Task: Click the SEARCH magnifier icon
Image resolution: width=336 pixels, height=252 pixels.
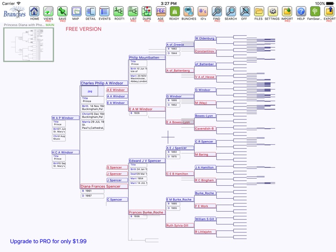Action: pyautogui.click(x=231, y=12)
